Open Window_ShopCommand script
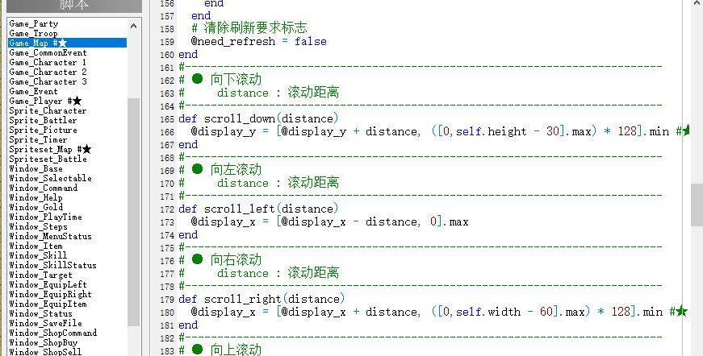This screenshot has height=356, width=703. tap(53, 333)
